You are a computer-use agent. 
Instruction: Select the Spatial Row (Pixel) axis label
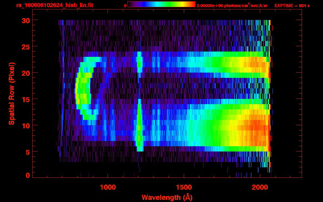click(11, 94)
